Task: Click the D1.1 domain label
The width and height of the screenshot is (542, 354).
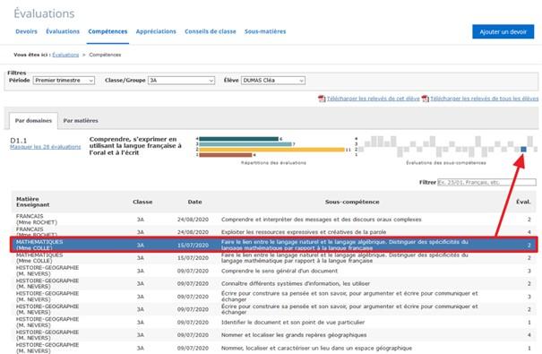Action: coord(19,141)
